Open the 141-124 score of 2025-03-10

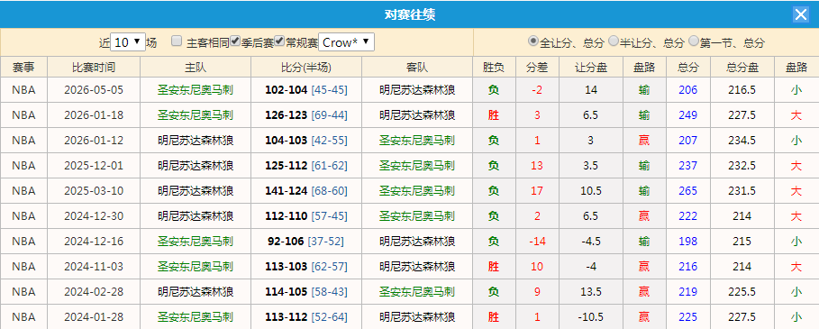pyautogui.click(x=287, y=190)
